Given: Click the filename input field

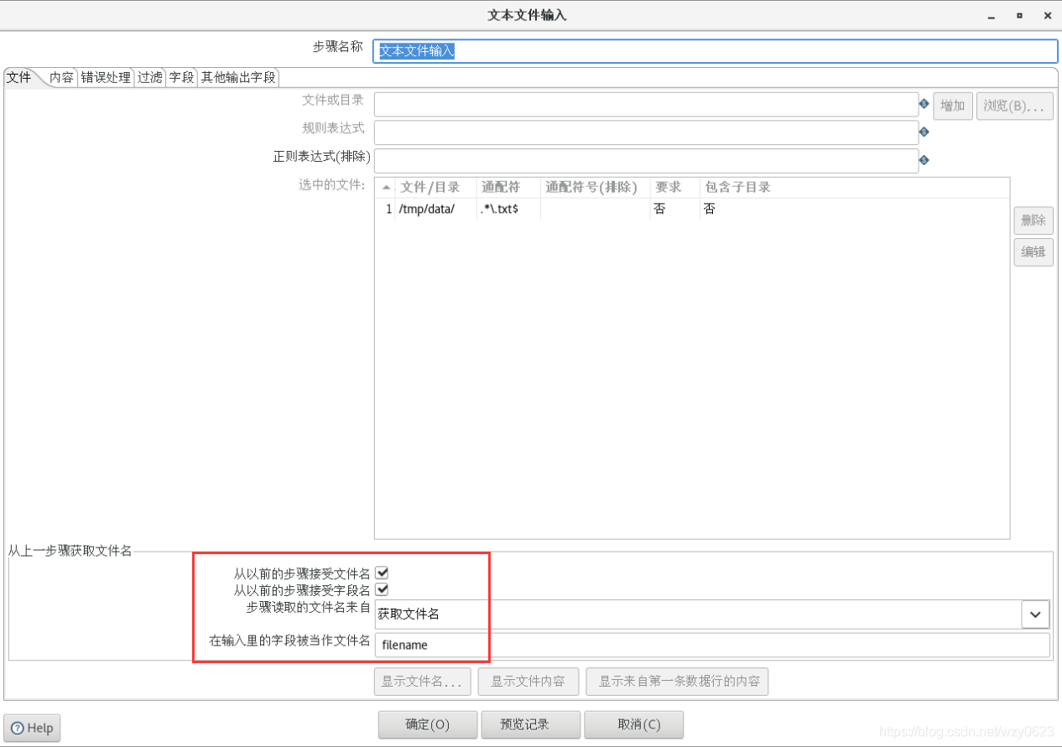Looking at the screenshot, I should pos(712,645).
